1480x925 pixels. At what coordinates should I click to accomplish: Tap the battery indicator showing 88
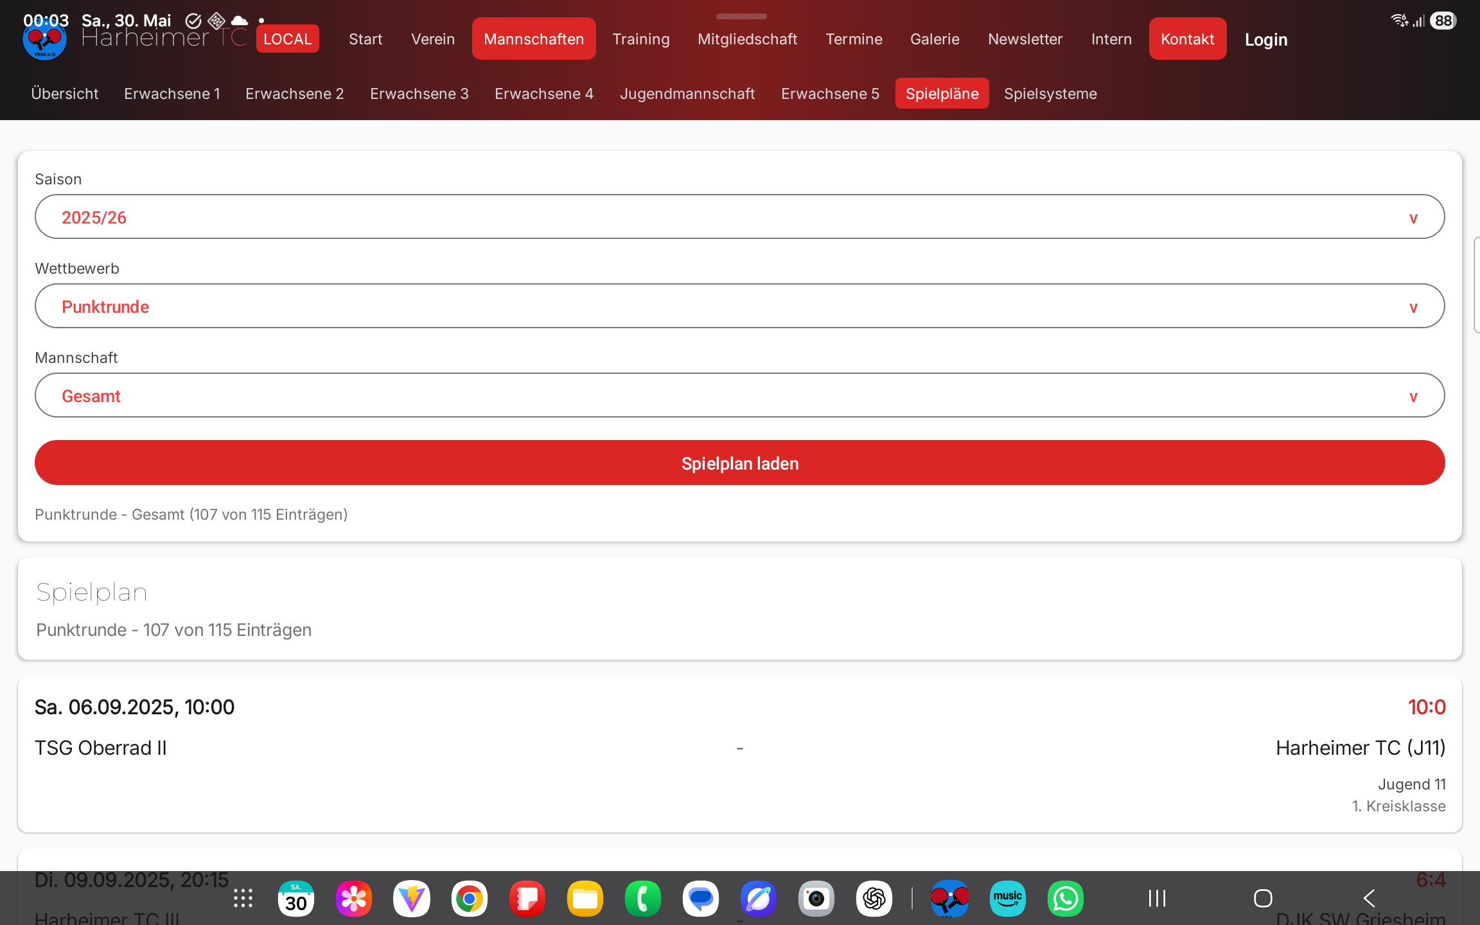[x=1443, y=21]
